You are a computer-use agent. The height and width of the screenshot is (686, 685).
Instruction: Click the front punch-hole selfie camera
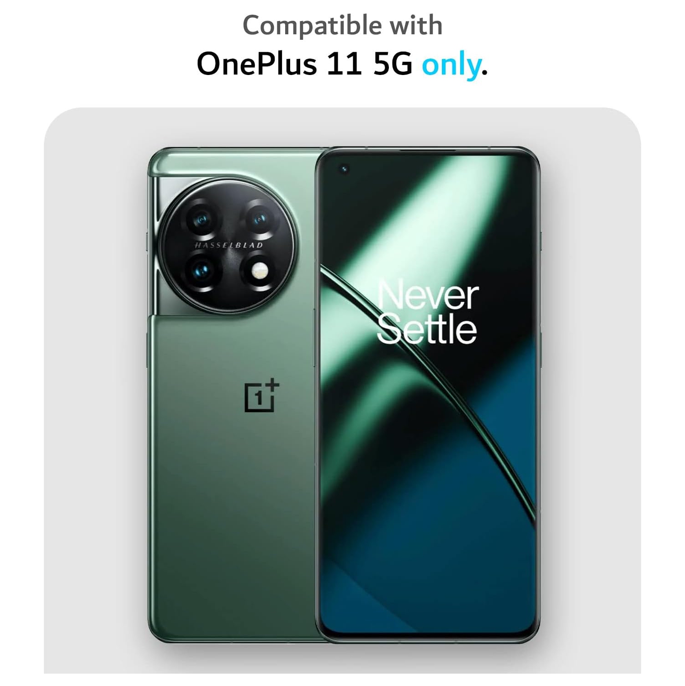[345, 169]
